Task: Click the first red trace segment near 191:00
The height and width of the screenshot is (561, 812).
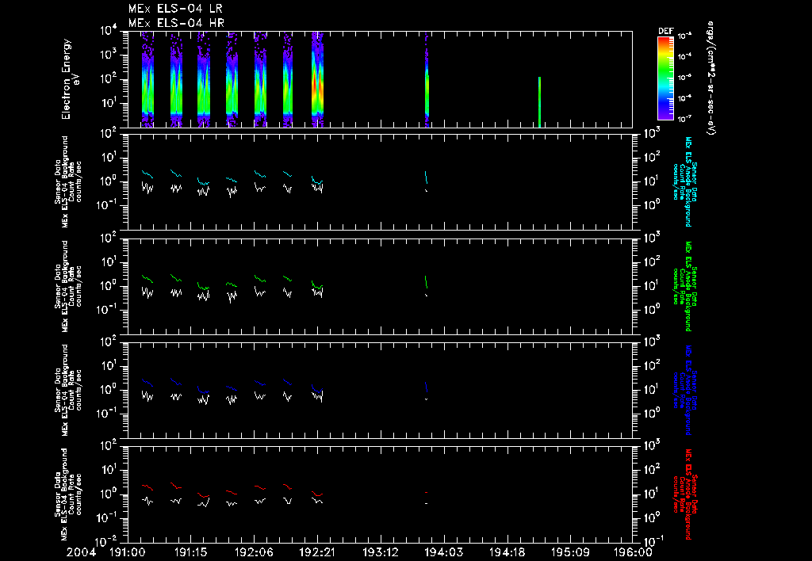Action: tap(147, 487)
